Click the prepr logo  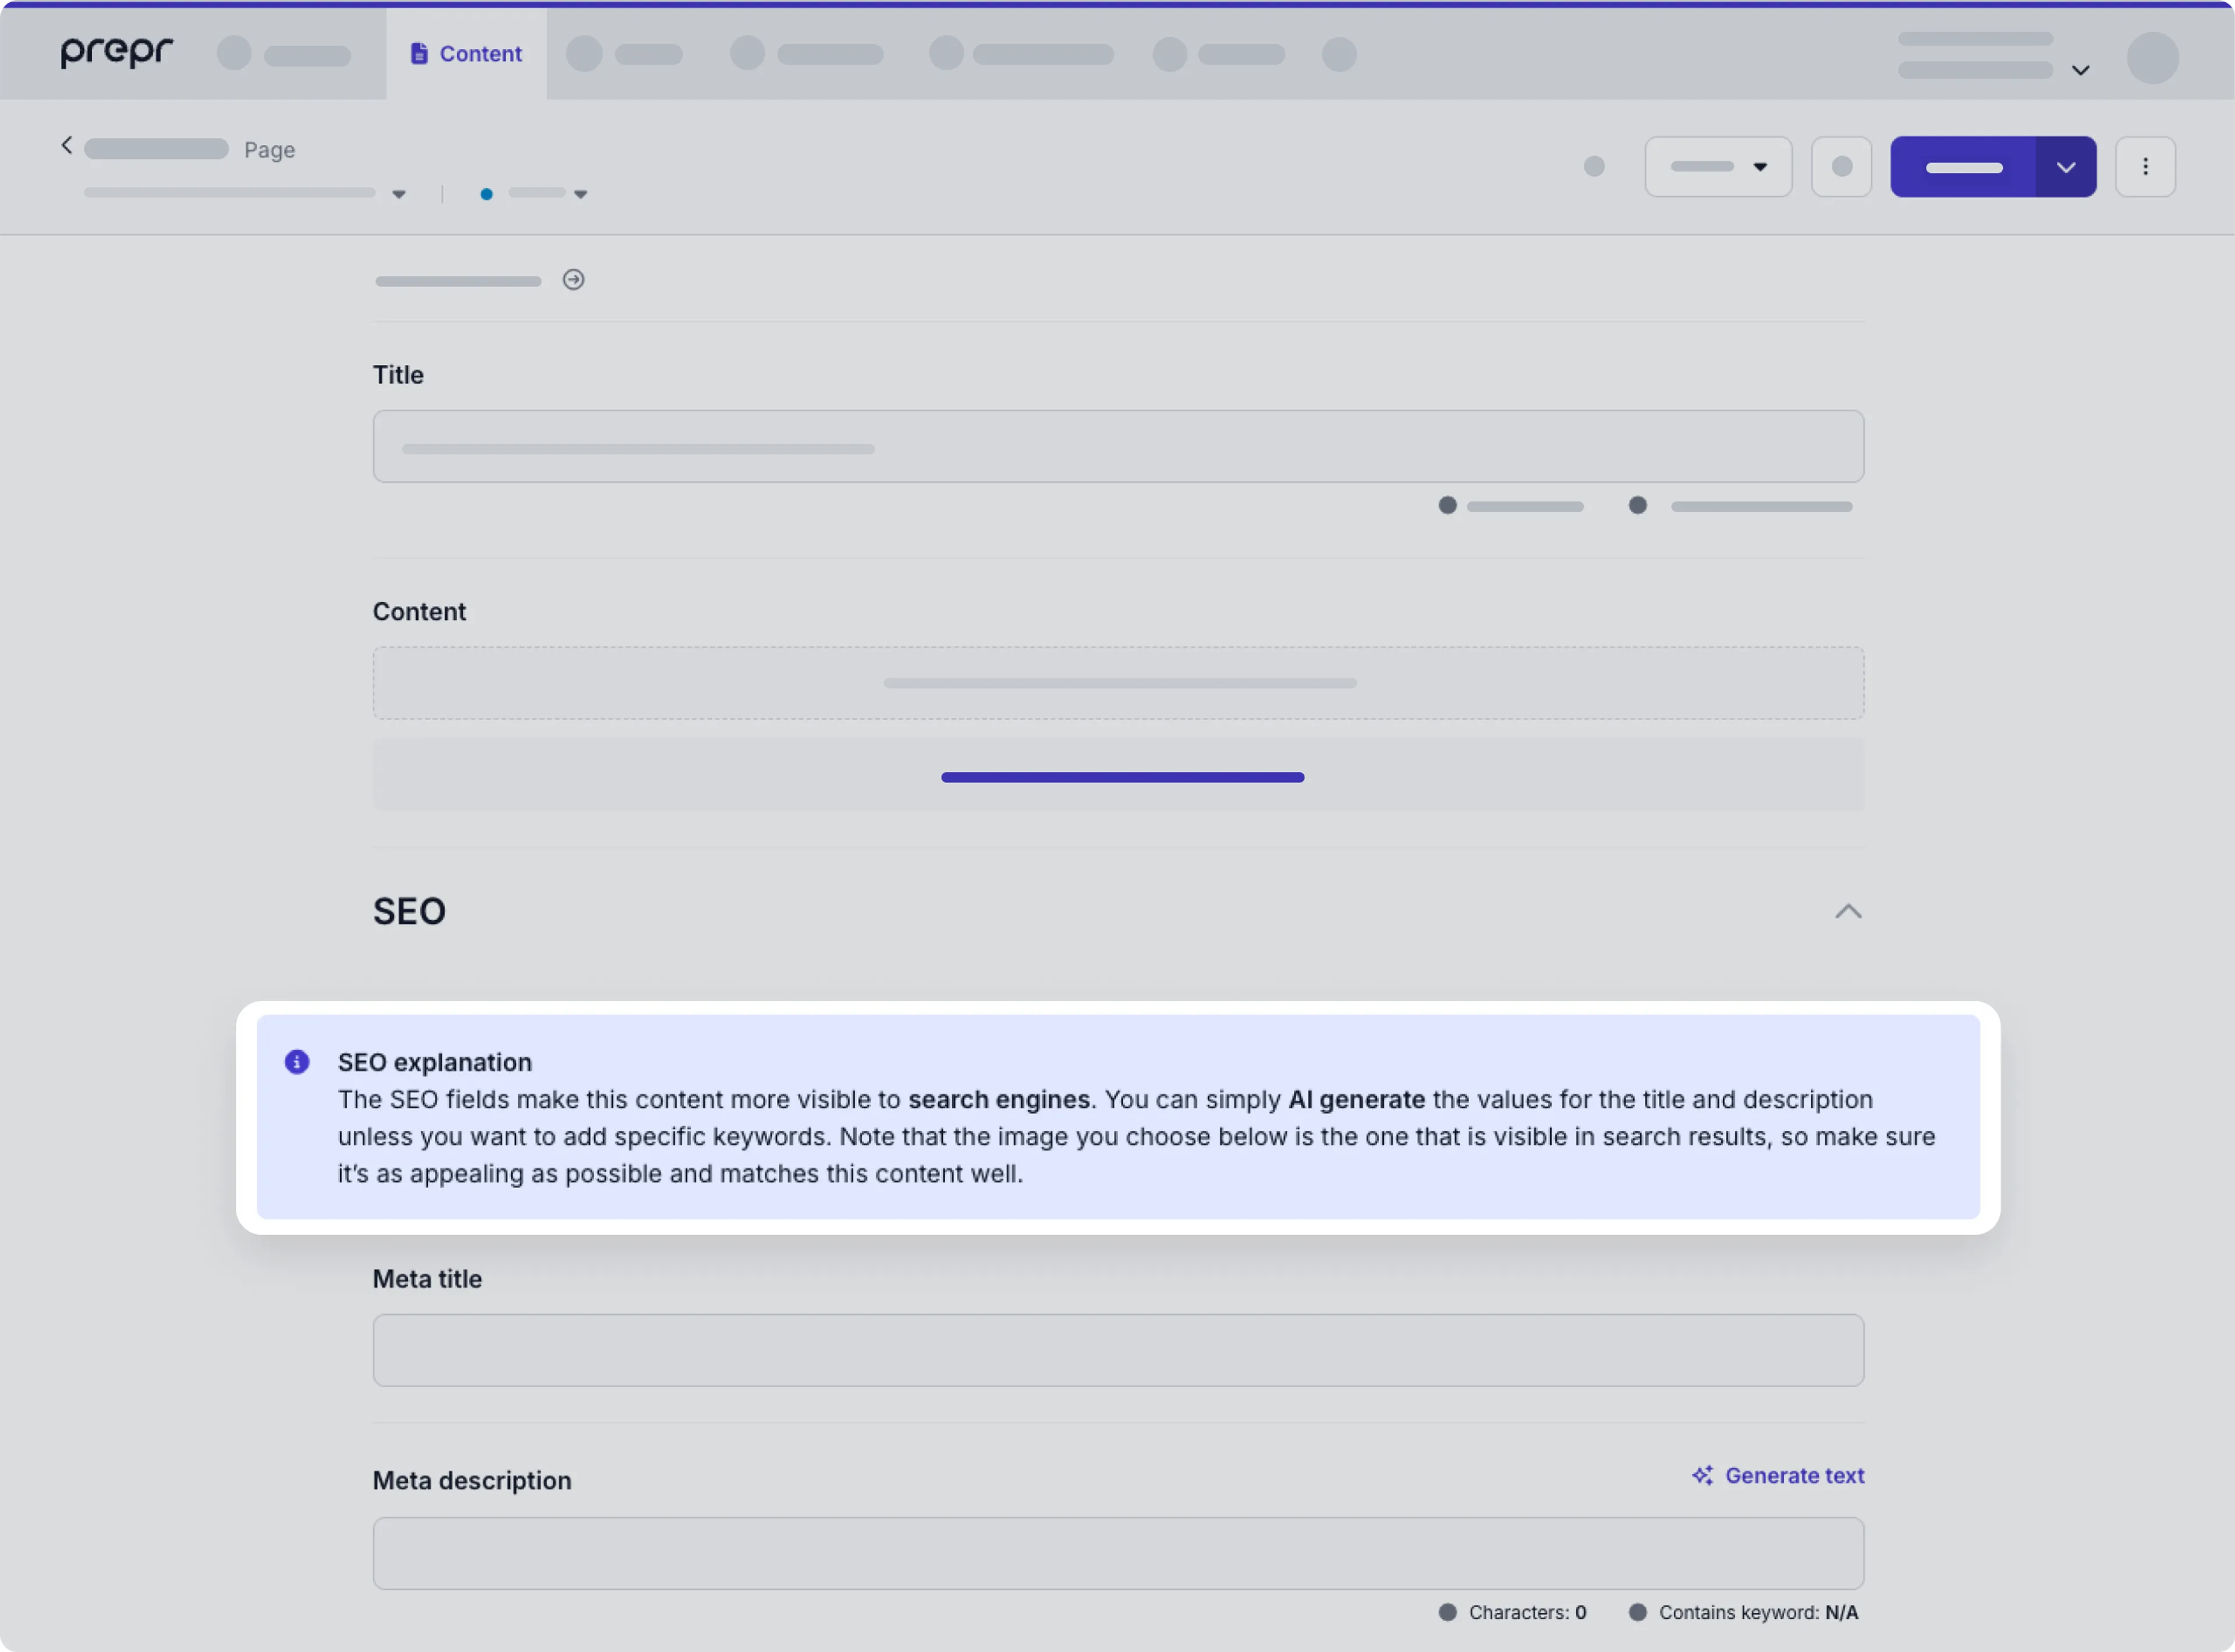point(117,52)
